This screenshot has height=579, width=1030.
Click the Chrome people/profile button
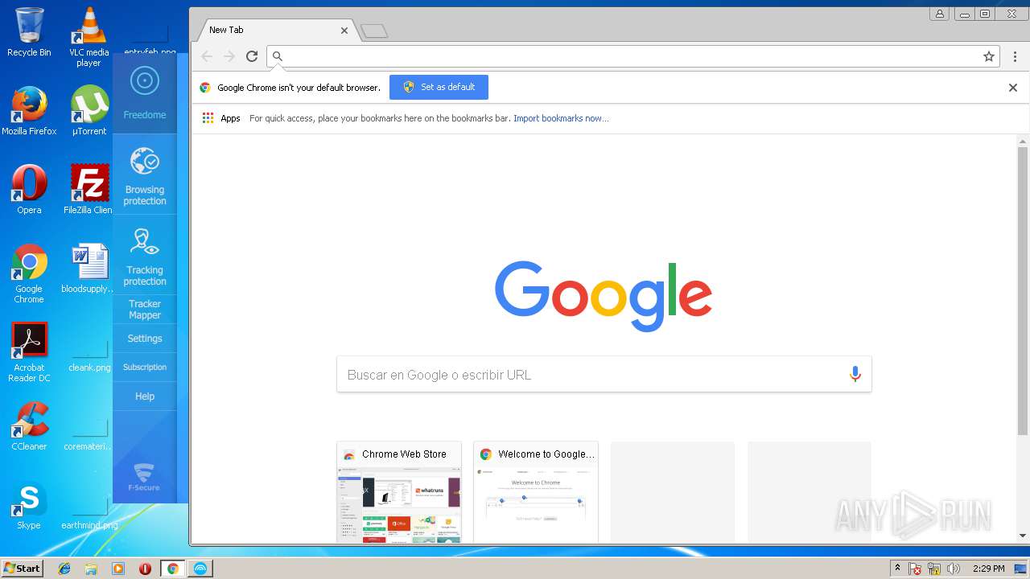pos(939,14)
